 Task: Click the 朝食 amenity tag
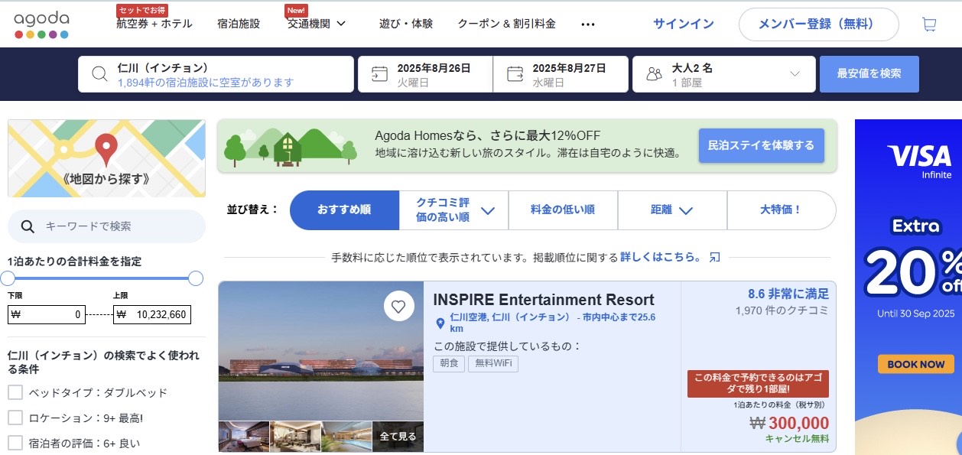point(448,364)
